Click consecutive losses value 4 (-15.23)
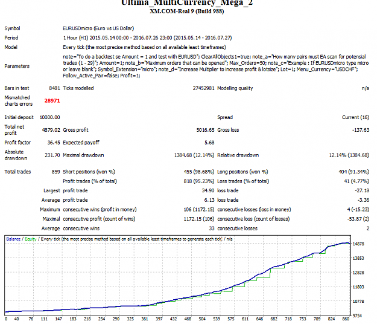 (358, 209)
